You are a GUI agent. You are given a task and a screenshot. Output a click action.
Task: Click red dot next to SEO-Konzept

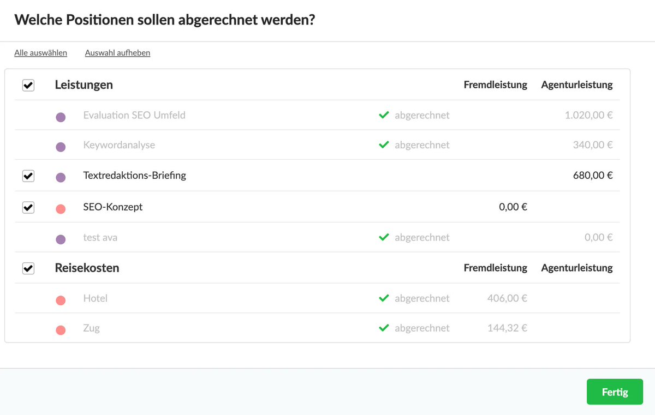tap(61, 209)
